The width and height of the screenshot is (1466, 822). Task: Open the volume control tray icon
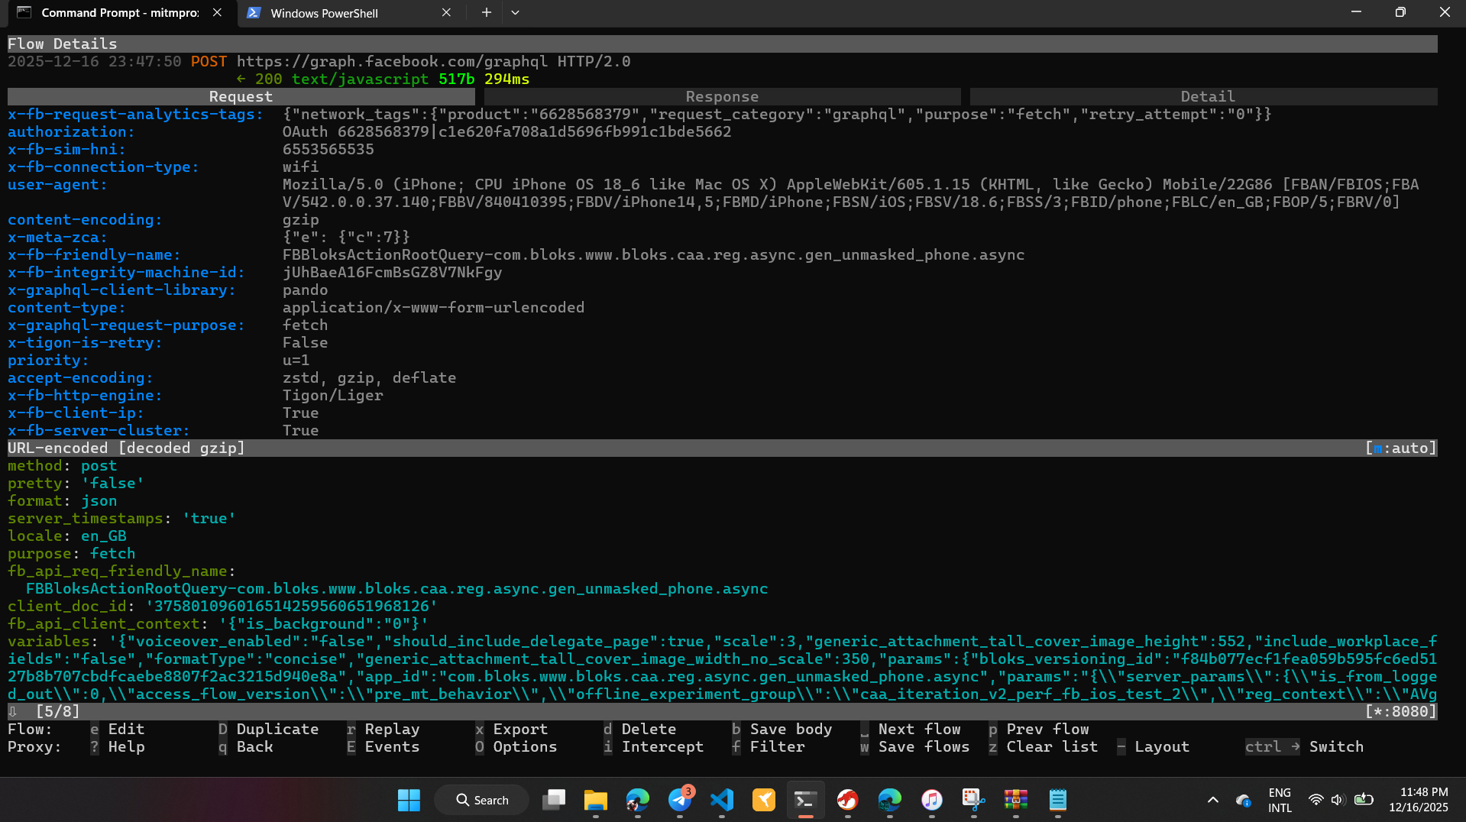coord(1338,800)
